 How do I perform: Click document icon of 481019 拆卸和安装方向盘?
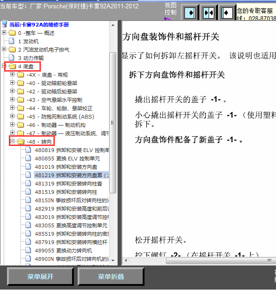28,166
